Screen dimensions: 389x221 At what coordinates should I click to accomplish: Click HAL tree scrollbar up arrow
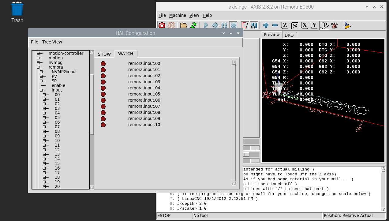click(x=92, y=53)
